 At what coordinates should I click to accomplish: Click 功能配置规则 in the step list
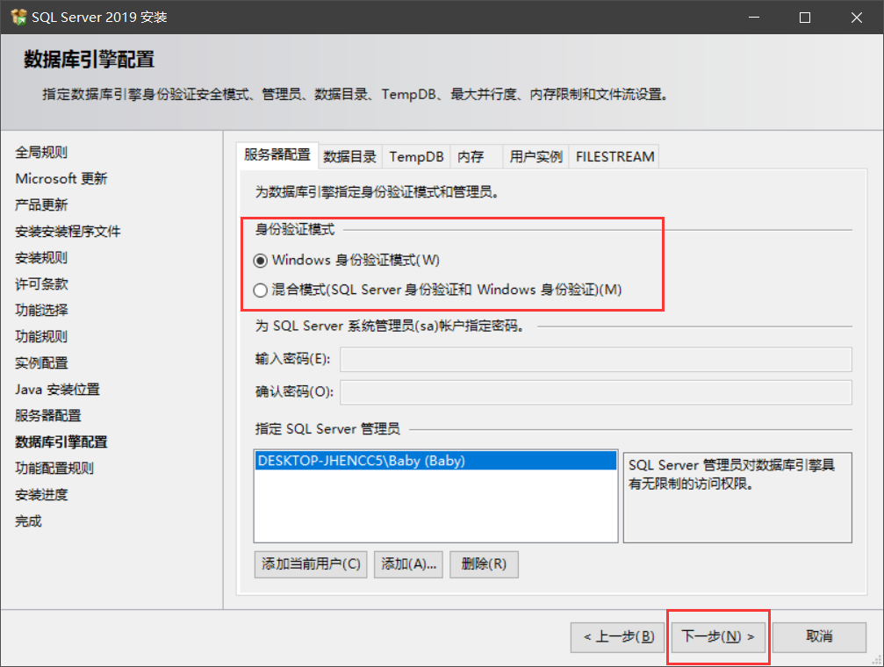(x=54, y=469)
